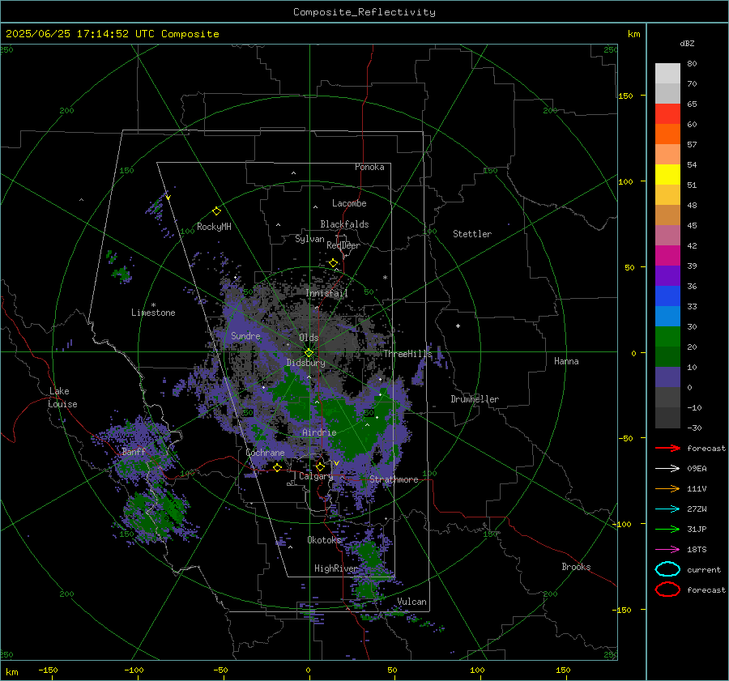Click the white 09EA arrow legend icon
Screen dimensions: 729x681
667,468
